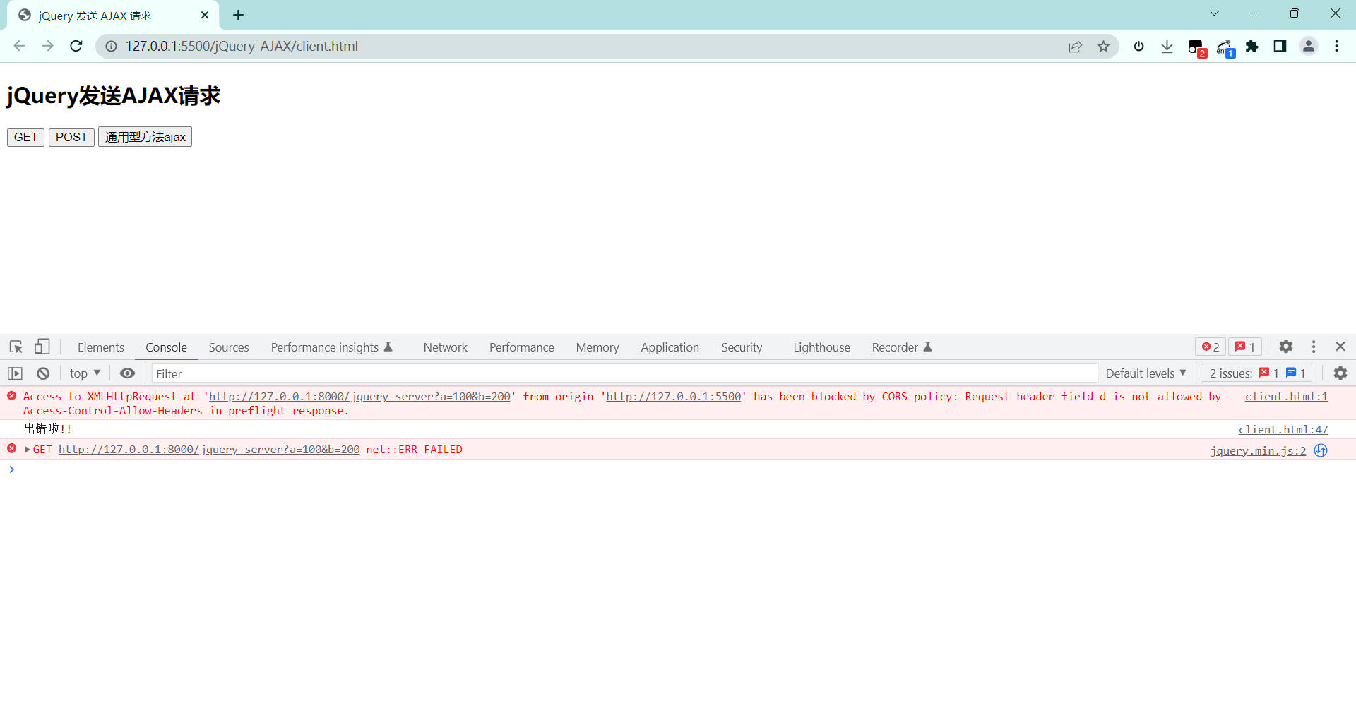Toggle the browser side panel icon
Image resolution: width=1356 pixels, height=720 pixels.
[1280, 47]
